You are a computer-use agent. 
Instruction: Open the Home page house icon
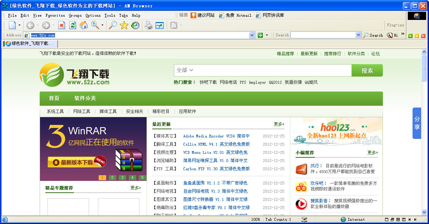pyautogui.click(x=83, y=25)
